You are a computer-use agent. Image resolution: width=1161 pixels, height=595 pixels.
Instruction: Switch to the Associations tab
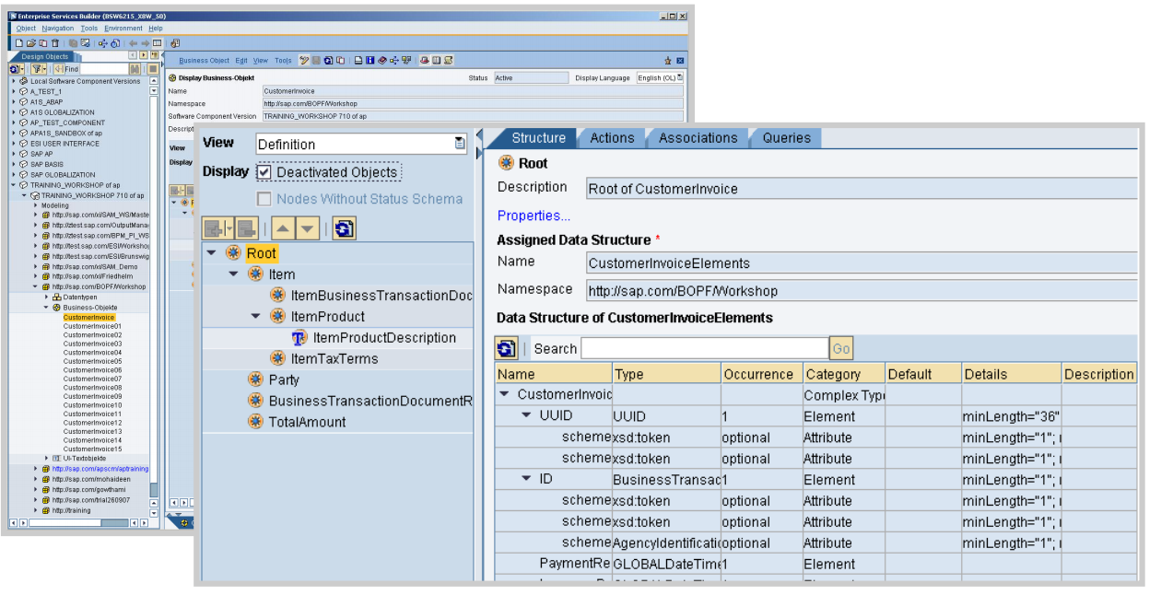click(697, 137)
